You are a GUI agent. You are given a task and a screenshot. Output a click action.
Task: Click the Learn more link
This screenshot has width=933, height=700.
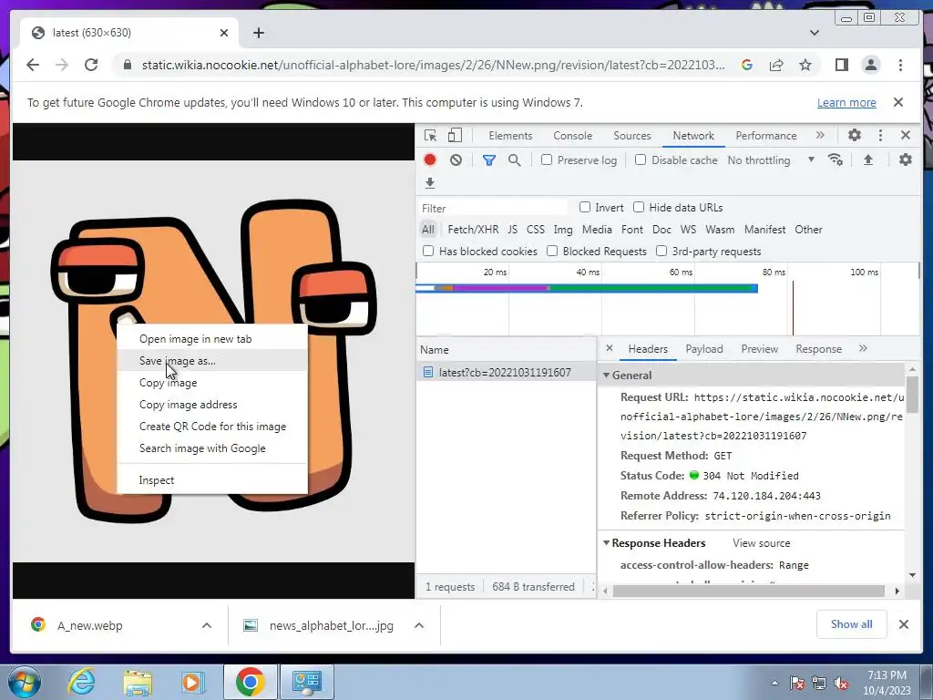tap(846, 102)
